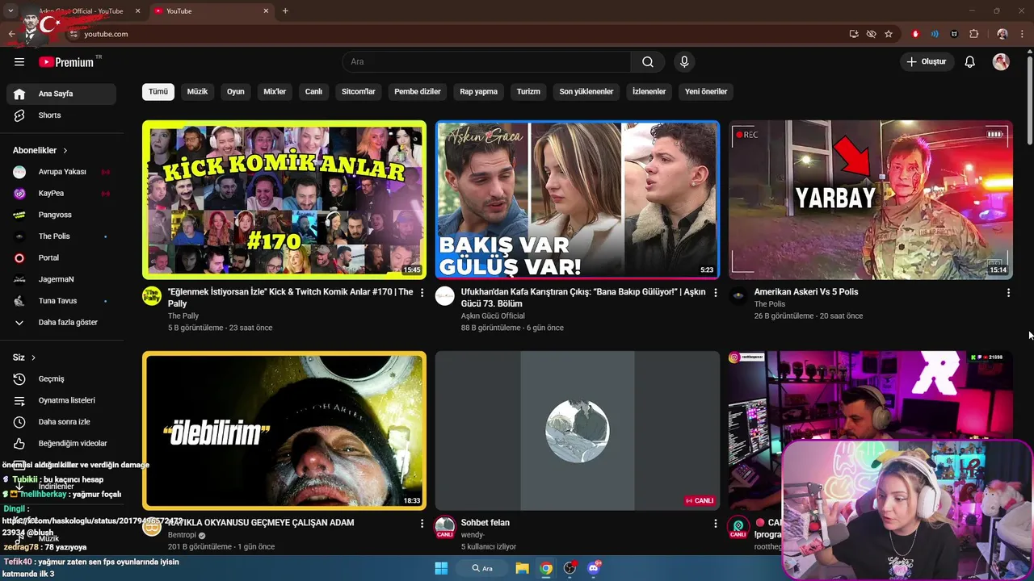Open the notifications bell
Screen dimensions: 1034x581
point(970,62)
